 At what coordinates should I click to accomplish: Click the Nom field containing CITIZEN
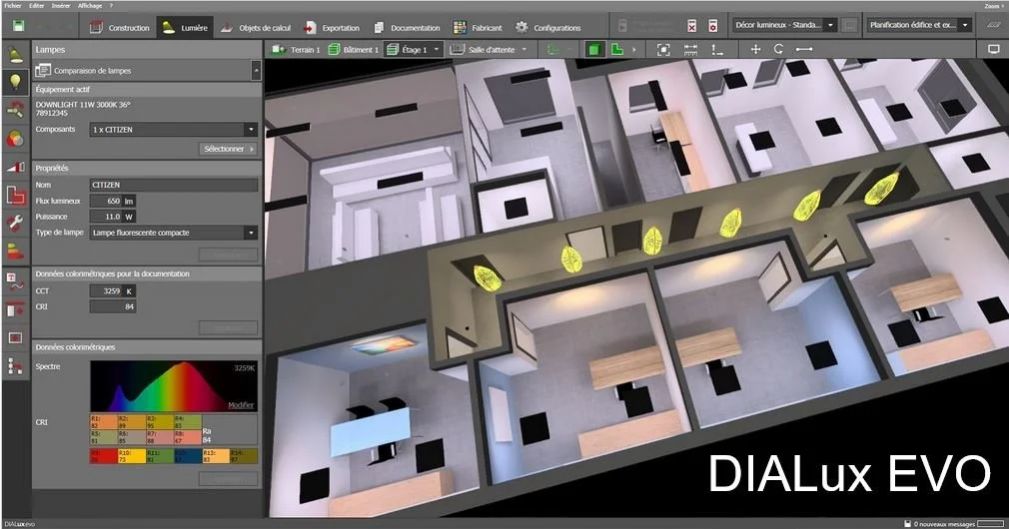pyautogui.click(x=174, y=185)
